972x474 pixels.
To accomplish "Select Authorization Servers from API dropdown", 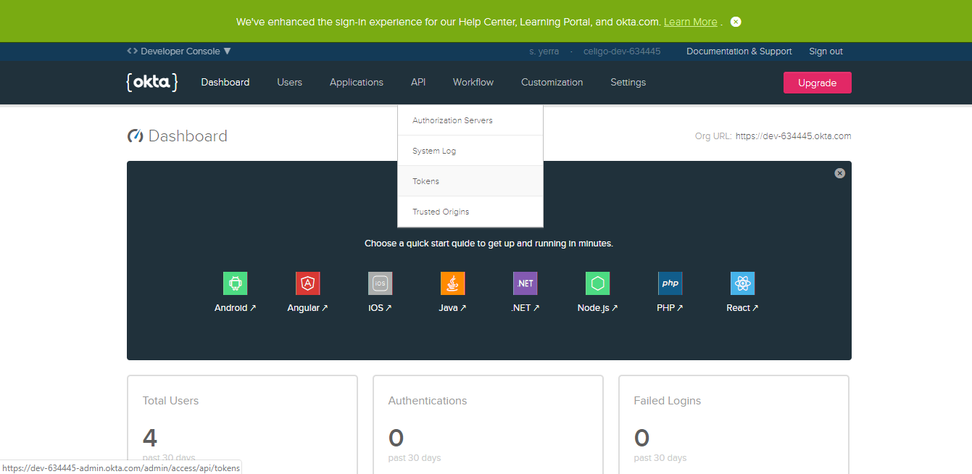I will click(470, 120).
